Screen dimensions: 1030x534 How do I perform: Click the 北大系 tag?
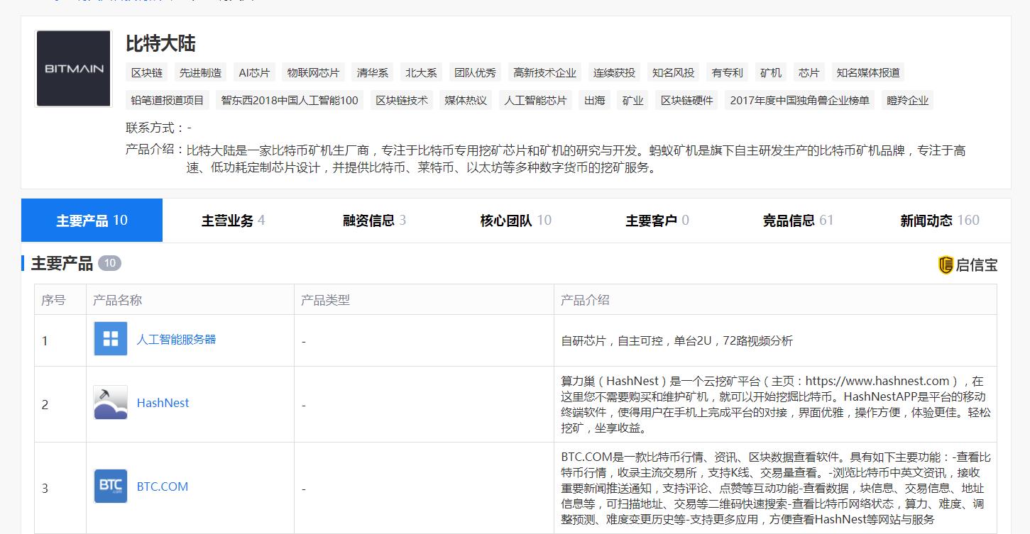pyautogui.click(x=421, y=72)
